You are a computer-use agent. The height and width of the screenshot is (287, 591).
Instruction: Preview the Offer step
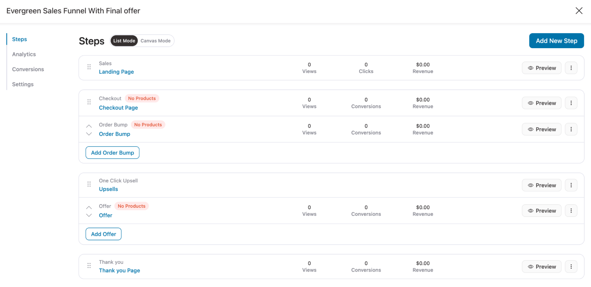[541, 211]
